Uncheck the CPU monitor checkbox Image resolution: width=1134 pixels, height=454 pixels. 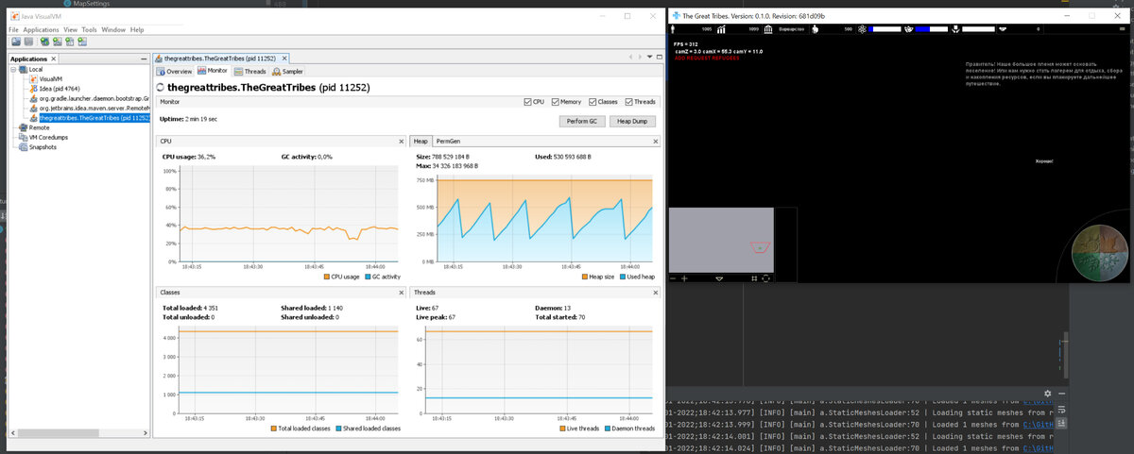coord(527,102)
